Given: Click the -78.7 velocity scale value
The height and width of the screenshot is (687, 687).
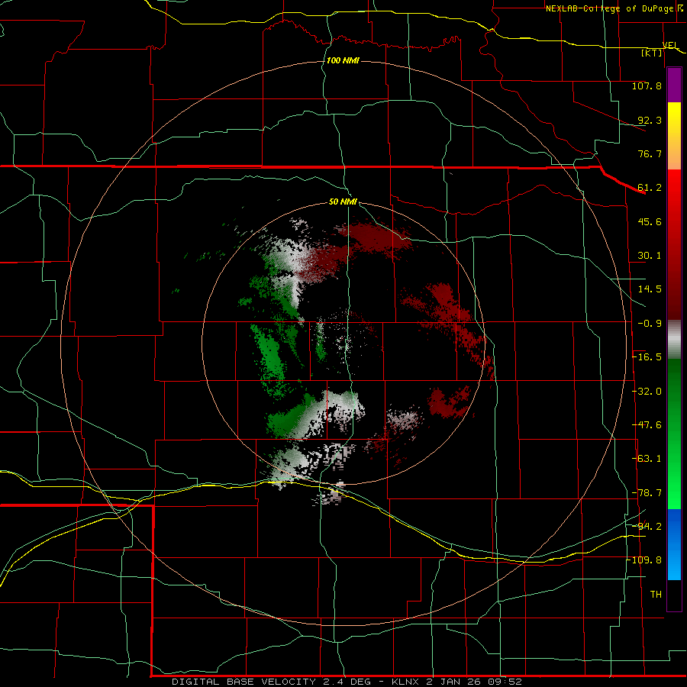Looking at the screenshot, I should point(647,493).
